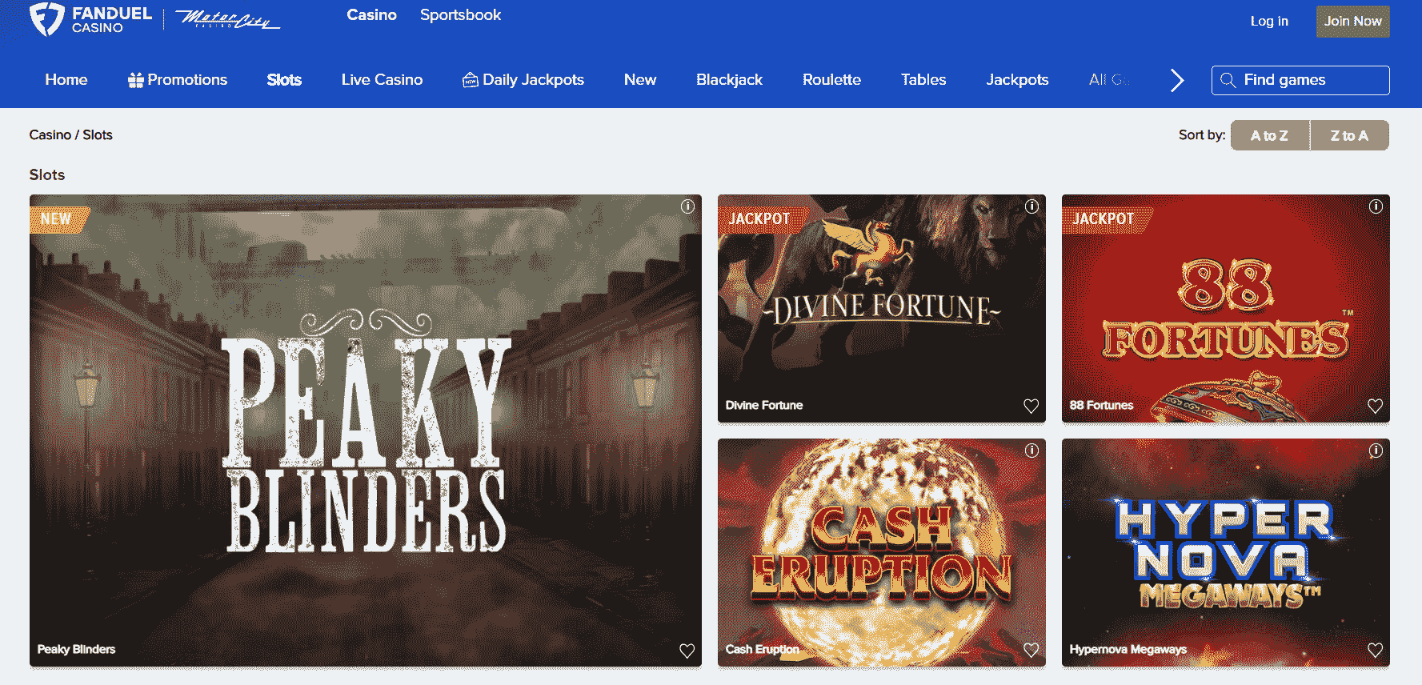Favorite Hypernova Megaways with heart icon
This screenshot has width=1422, height=685.
coord(1375,650)
